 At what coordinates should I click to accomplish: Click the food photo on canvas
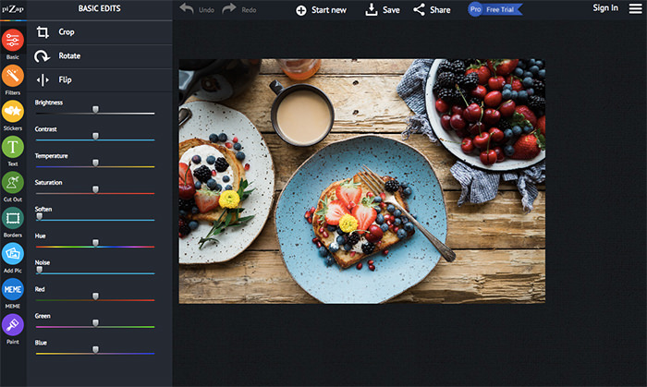point(361,180)
